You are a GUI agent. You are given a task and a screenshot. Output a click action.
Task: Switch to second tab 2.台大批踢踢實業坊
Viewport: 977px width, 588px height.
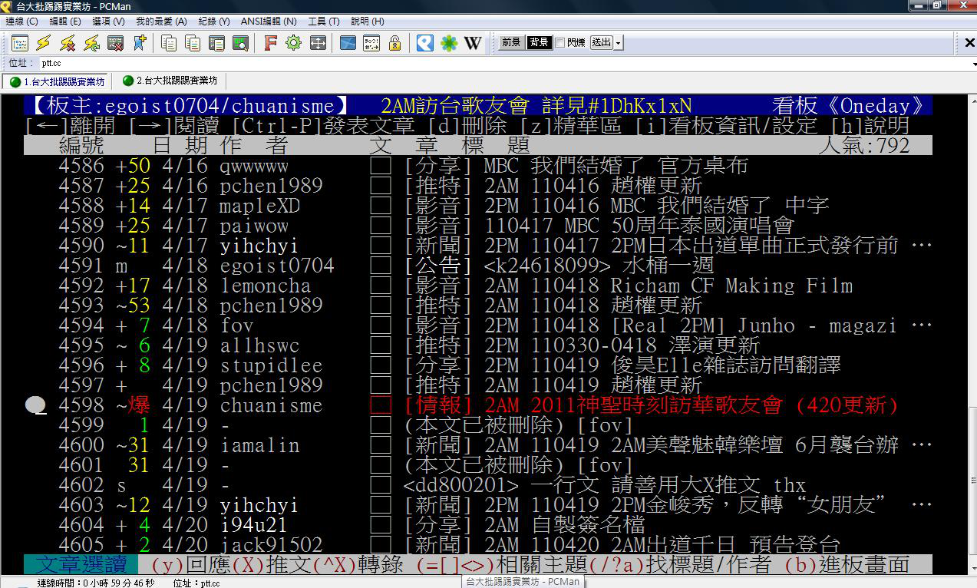170,81
